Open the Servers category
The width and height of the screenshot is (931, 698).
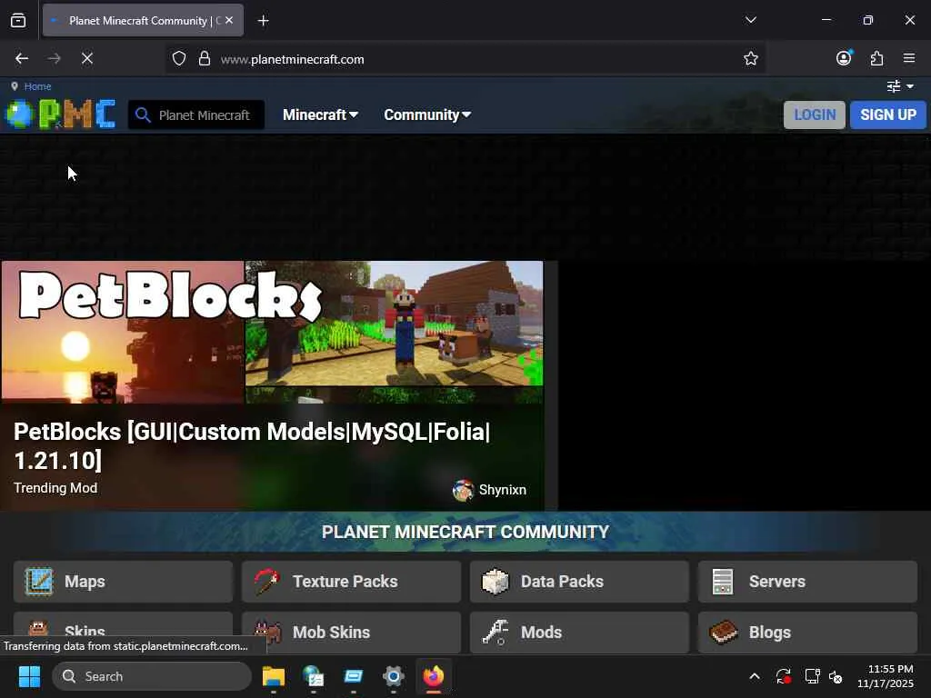[807, 582]
